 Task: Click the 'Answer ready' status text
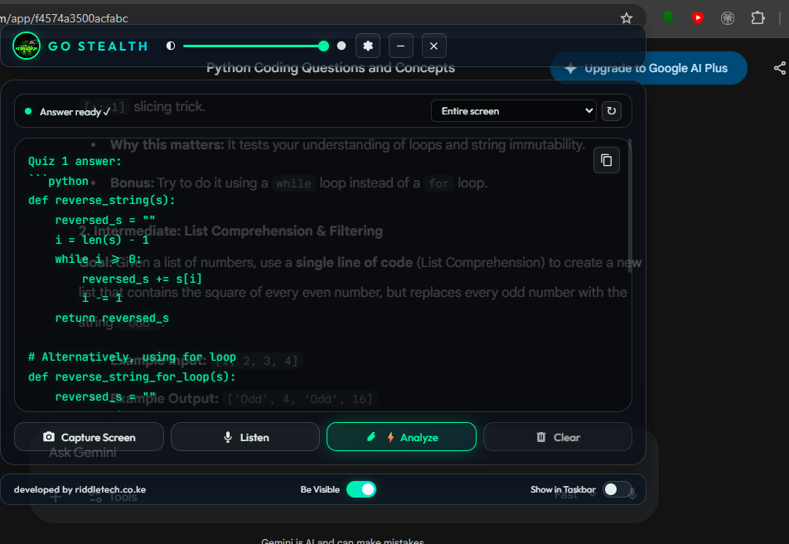click(75, 112)
